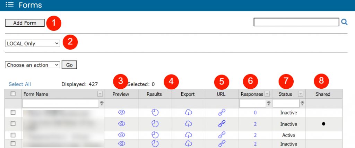Viewport: 355px width, 148px height.
Task: Open the responses count in the bottom row
Action: 255,144
